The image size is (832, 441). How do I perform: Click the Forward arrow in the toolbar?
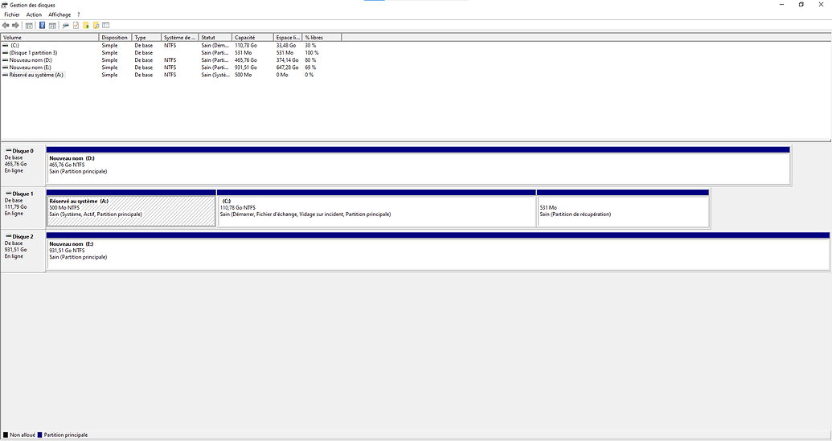15,26
